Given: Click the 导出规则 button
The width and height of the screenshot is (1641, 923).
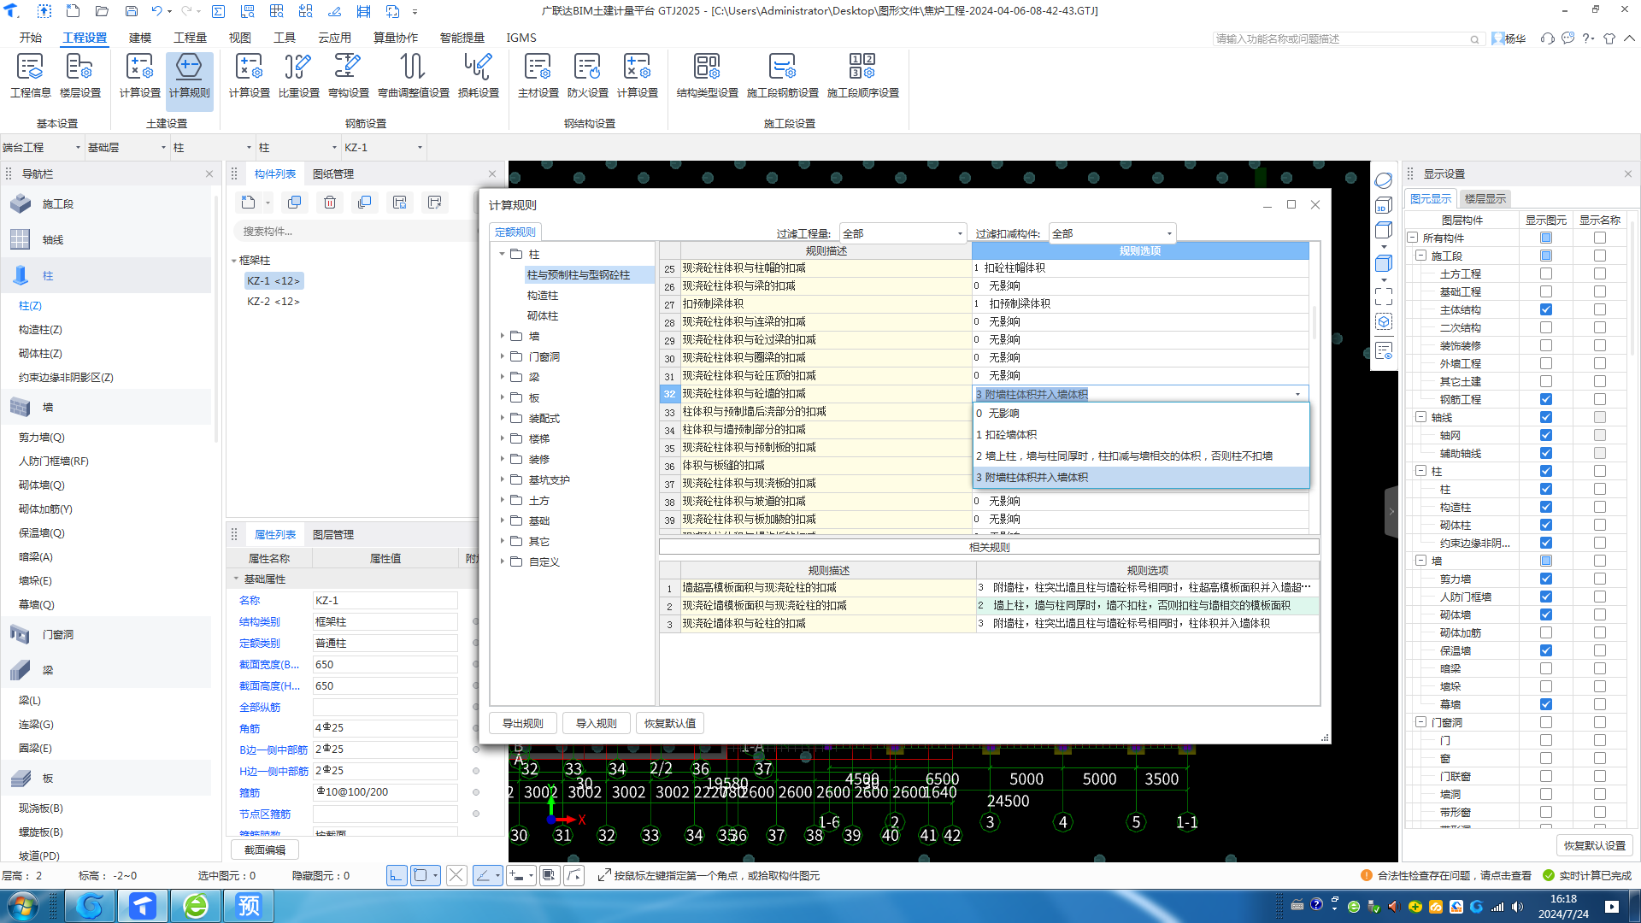Looking at the screenshot, I should point(523,723).
